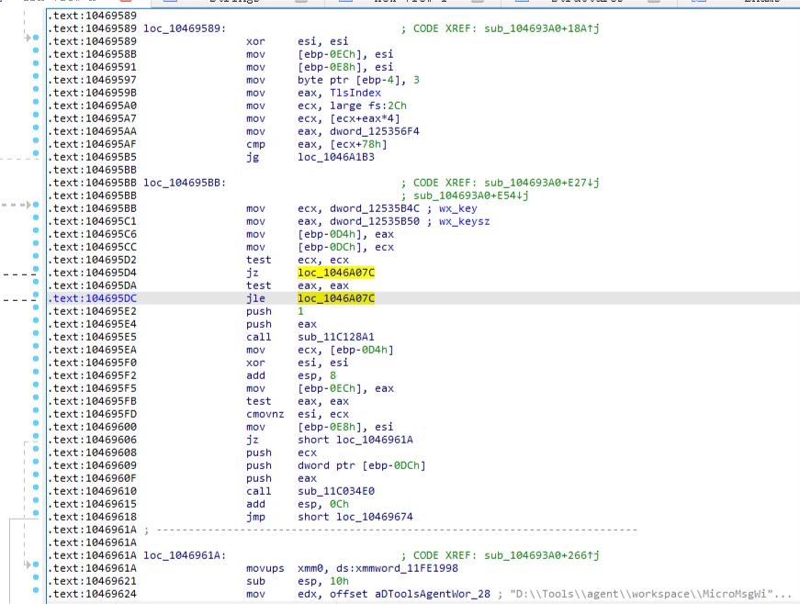Select operand large fs:2Ch
This screenshot has width=800, height=604.
click(x=368, y=106)
